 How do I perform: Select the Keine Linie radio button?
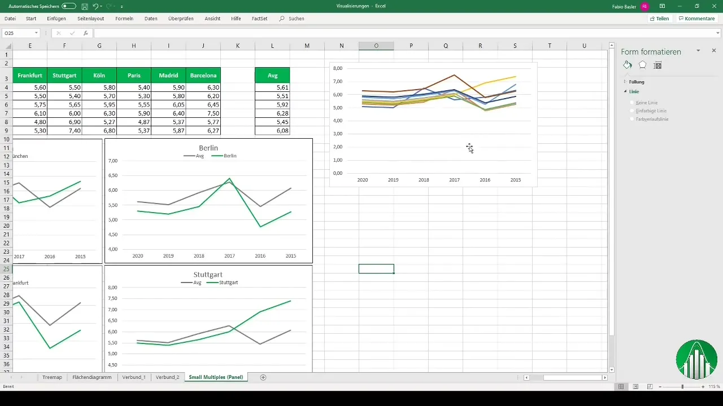(631, 103)
